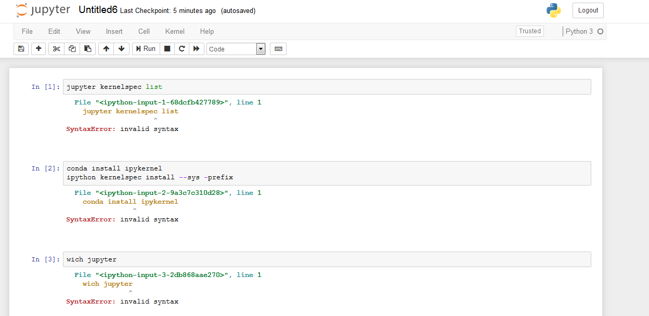Click the Trusted notebook indicator
This screenshot has height=316, width=649.
point(529,31)
